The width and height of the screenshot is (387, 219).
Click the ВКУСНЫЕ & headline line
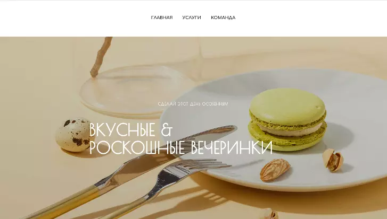click(x=130, y=129)
